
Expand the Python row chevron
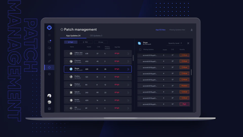point(128,85)
